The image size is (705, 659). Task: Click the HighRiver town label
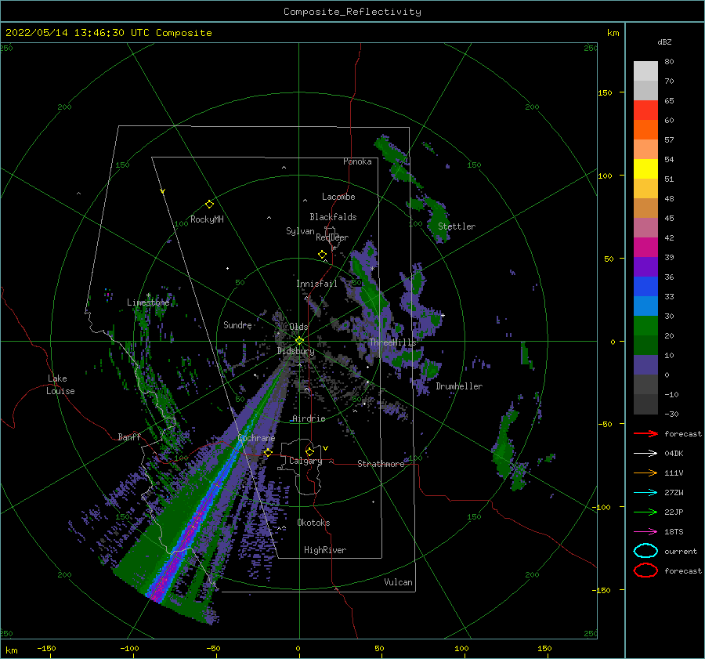click(x=325, y=550)
